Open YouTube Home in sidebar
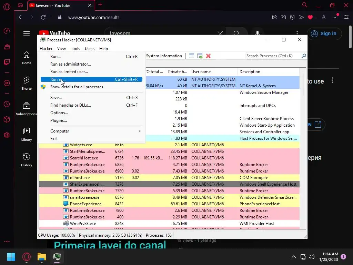 (x=27, y=58)
